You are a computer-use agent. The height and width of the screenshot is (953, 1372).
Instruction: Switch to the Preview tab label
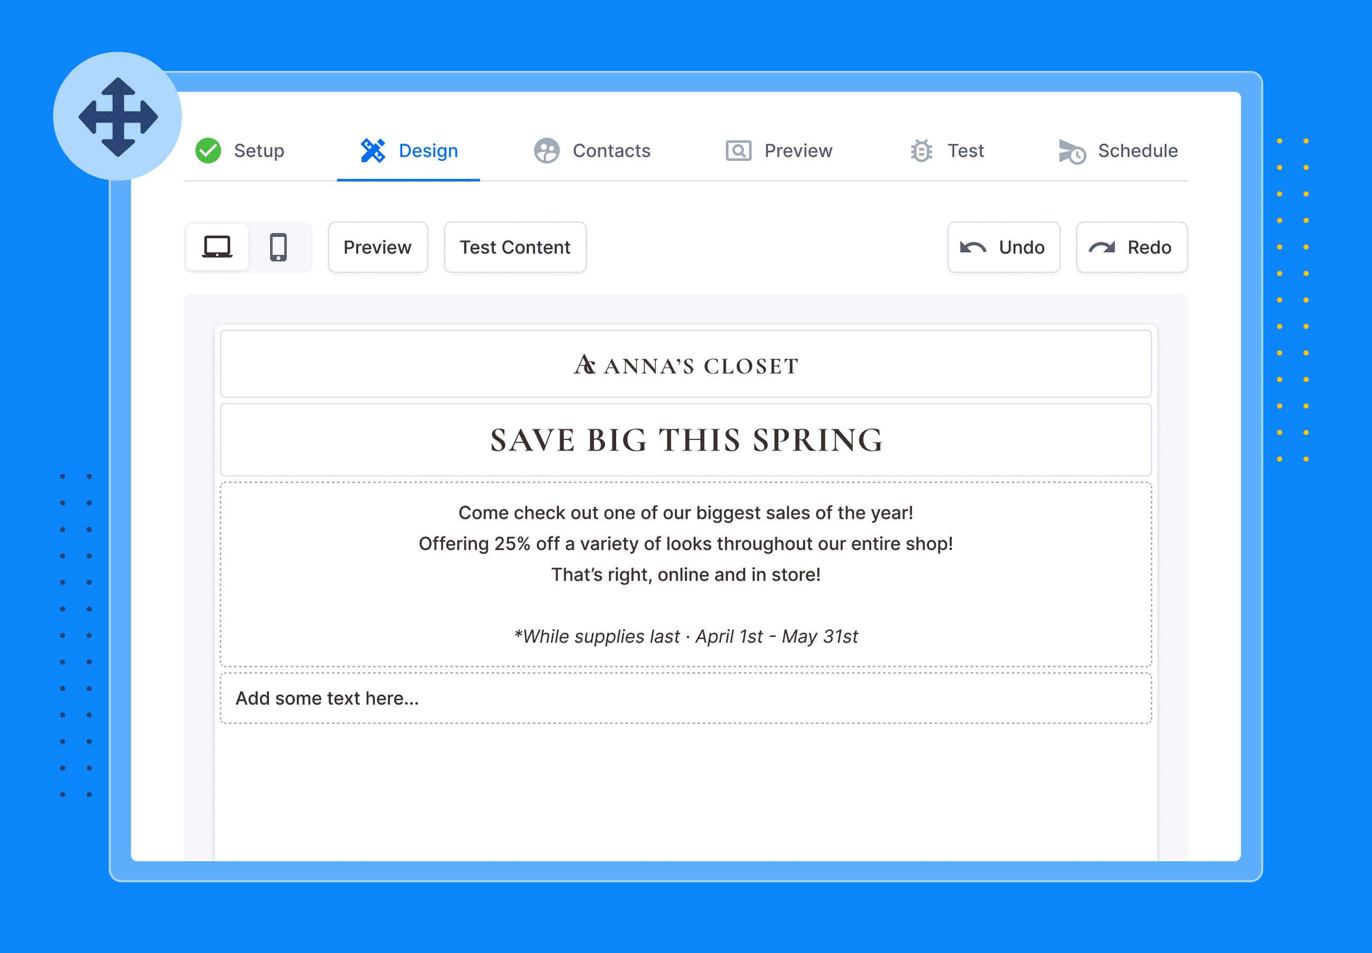coord(798,150)
